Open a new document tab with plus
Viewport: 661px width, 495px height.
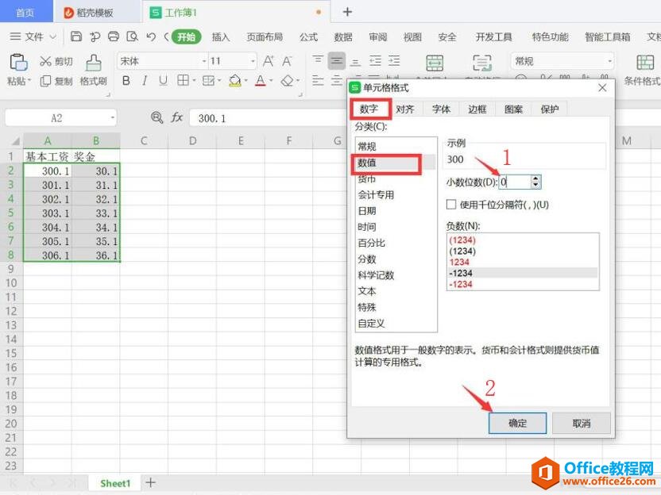pos(347,12)
